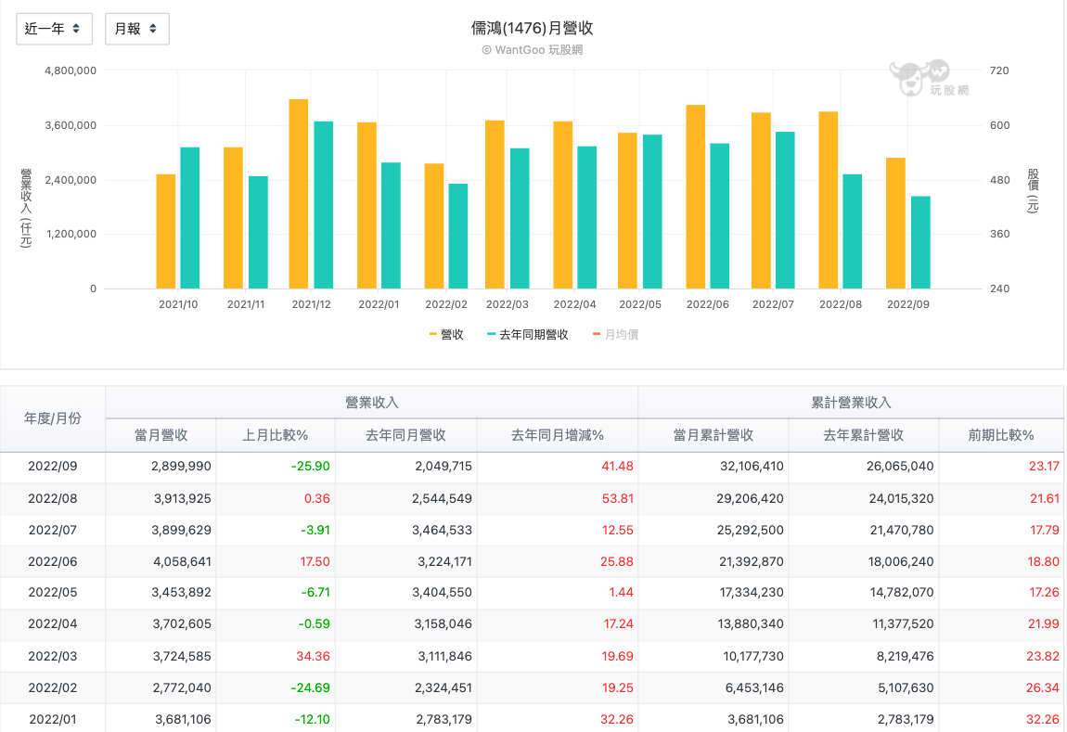The image size is (1067, 732).
Task: Click the 上月比較% column header
Action: (x=276, y=435)
